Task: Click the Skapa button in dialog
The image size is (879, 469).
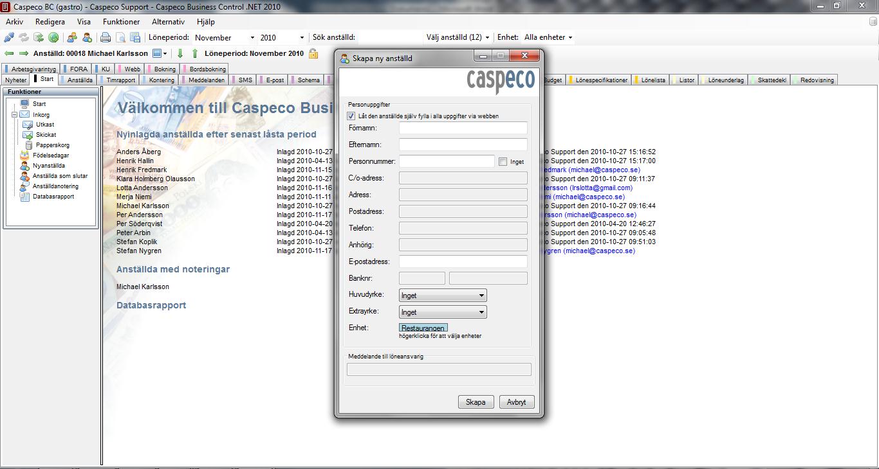Action: click(x=476, y=402)
